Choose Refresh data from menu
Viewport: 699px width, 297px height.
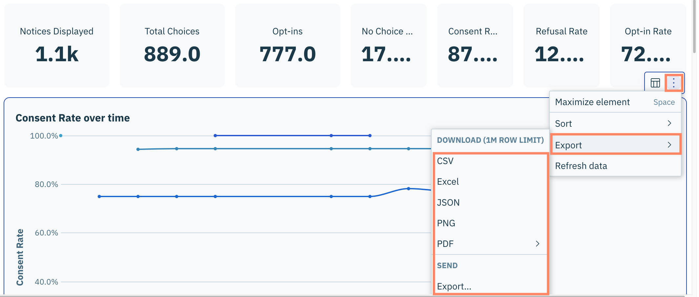(x=581, y=166)
